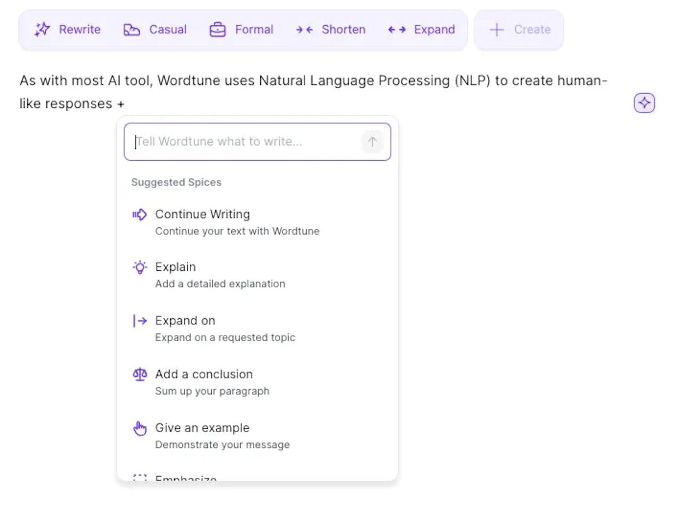Click the Shorten inward arrows icon
Image resolution: width=681 pixels, height=522 pixels.
[304, 29]
